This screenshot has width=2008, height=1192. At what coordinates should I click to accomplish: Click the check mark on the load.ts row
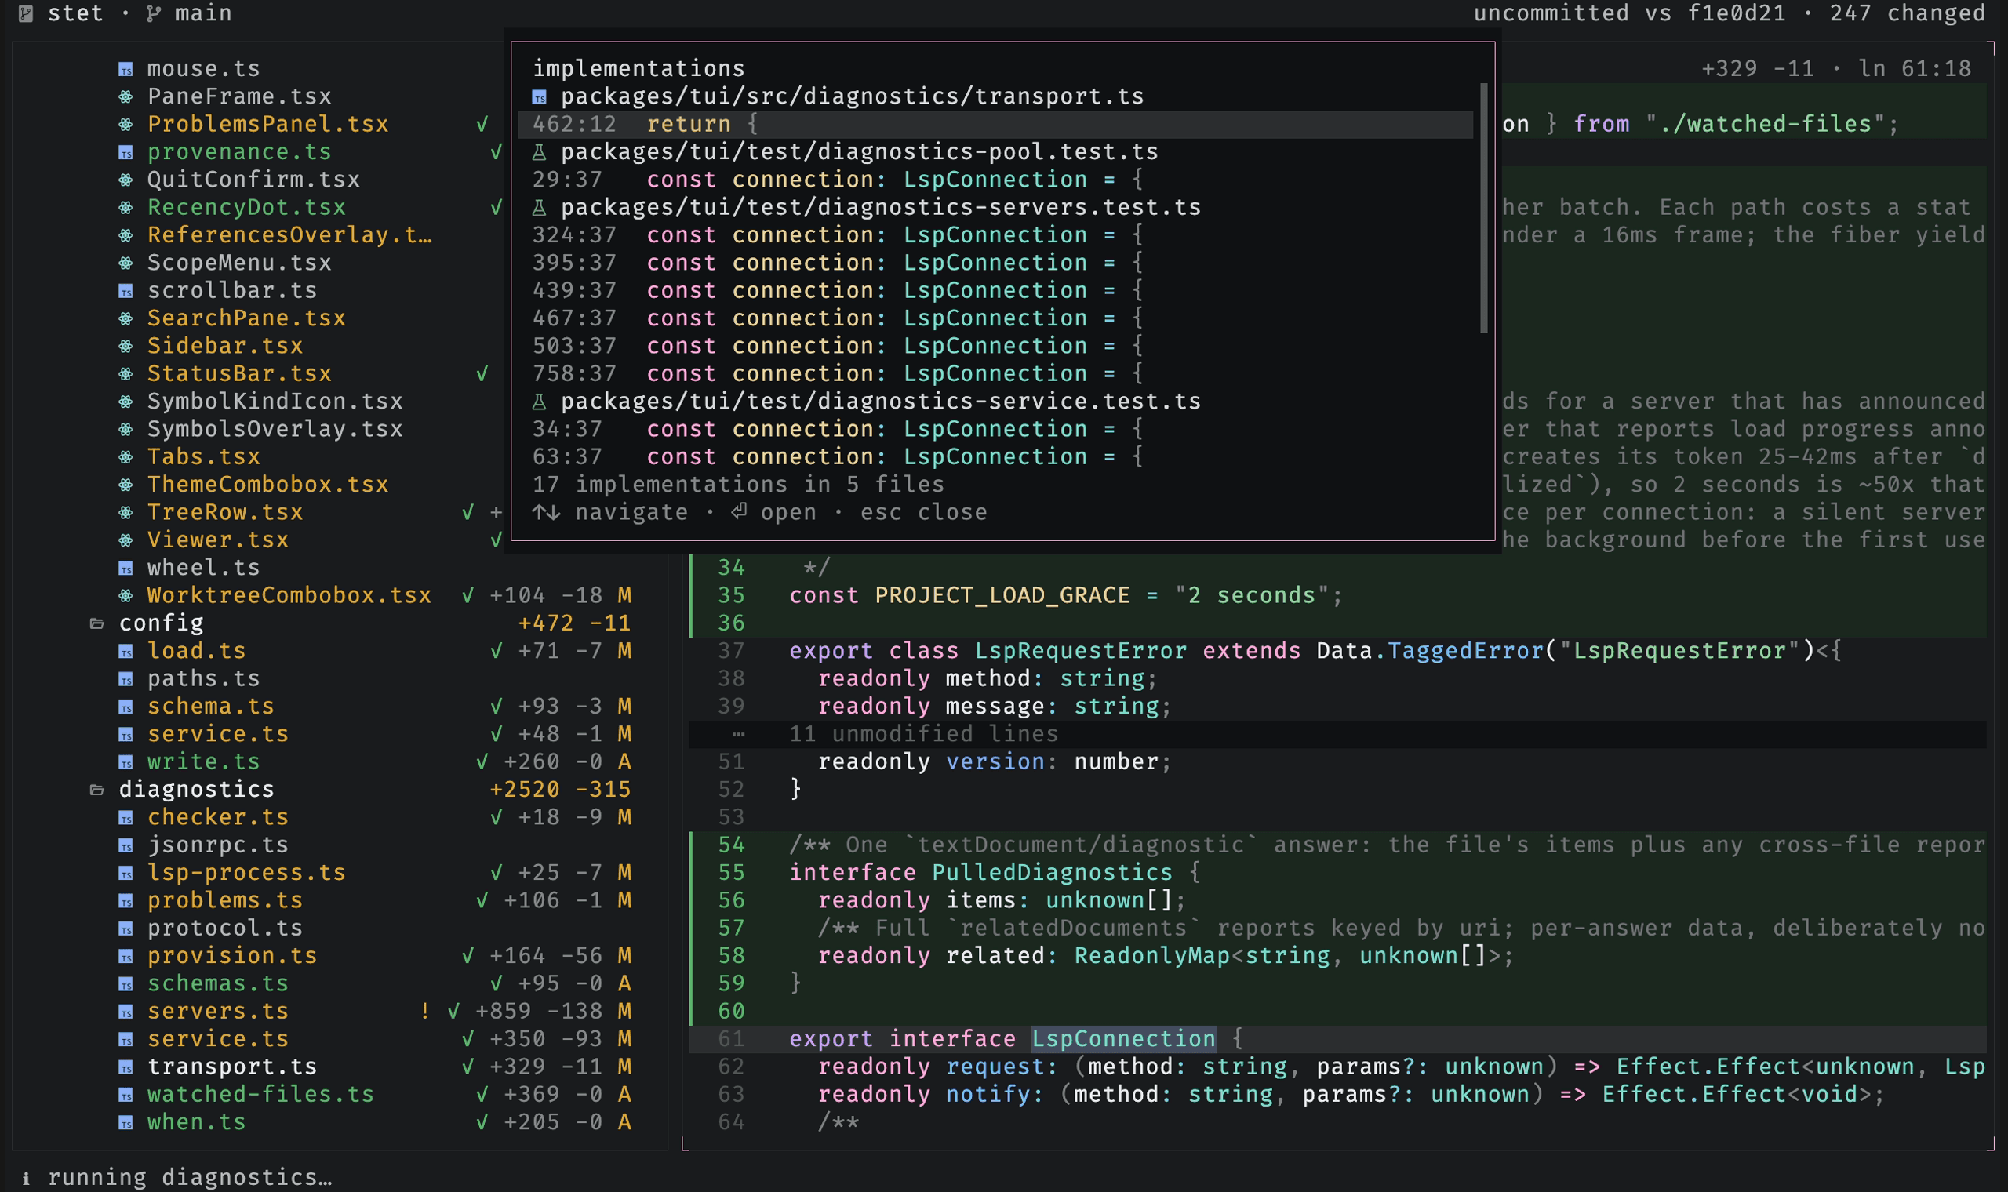point(497,652)
